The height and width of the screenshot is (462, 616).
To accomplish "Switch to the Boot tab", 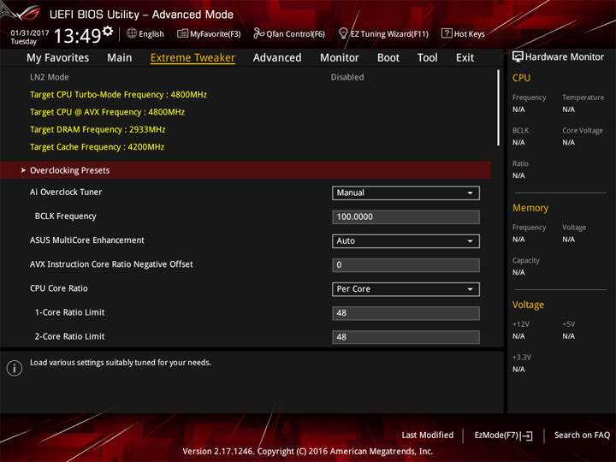I will point(388,58).
